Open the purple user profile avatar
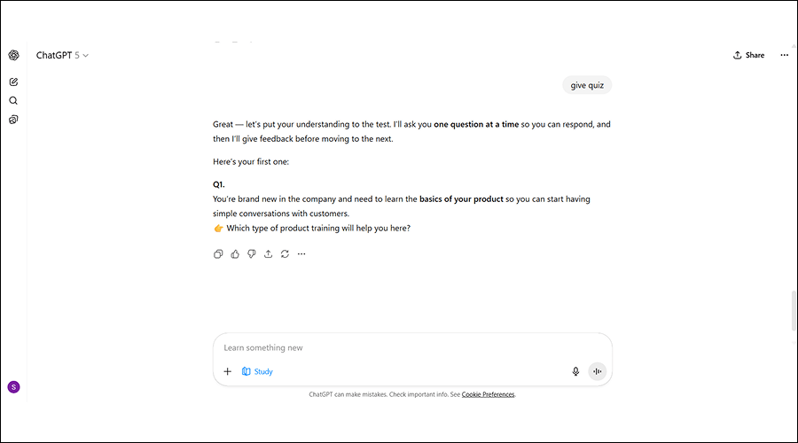798x443 pixels. tap(13, 387)
